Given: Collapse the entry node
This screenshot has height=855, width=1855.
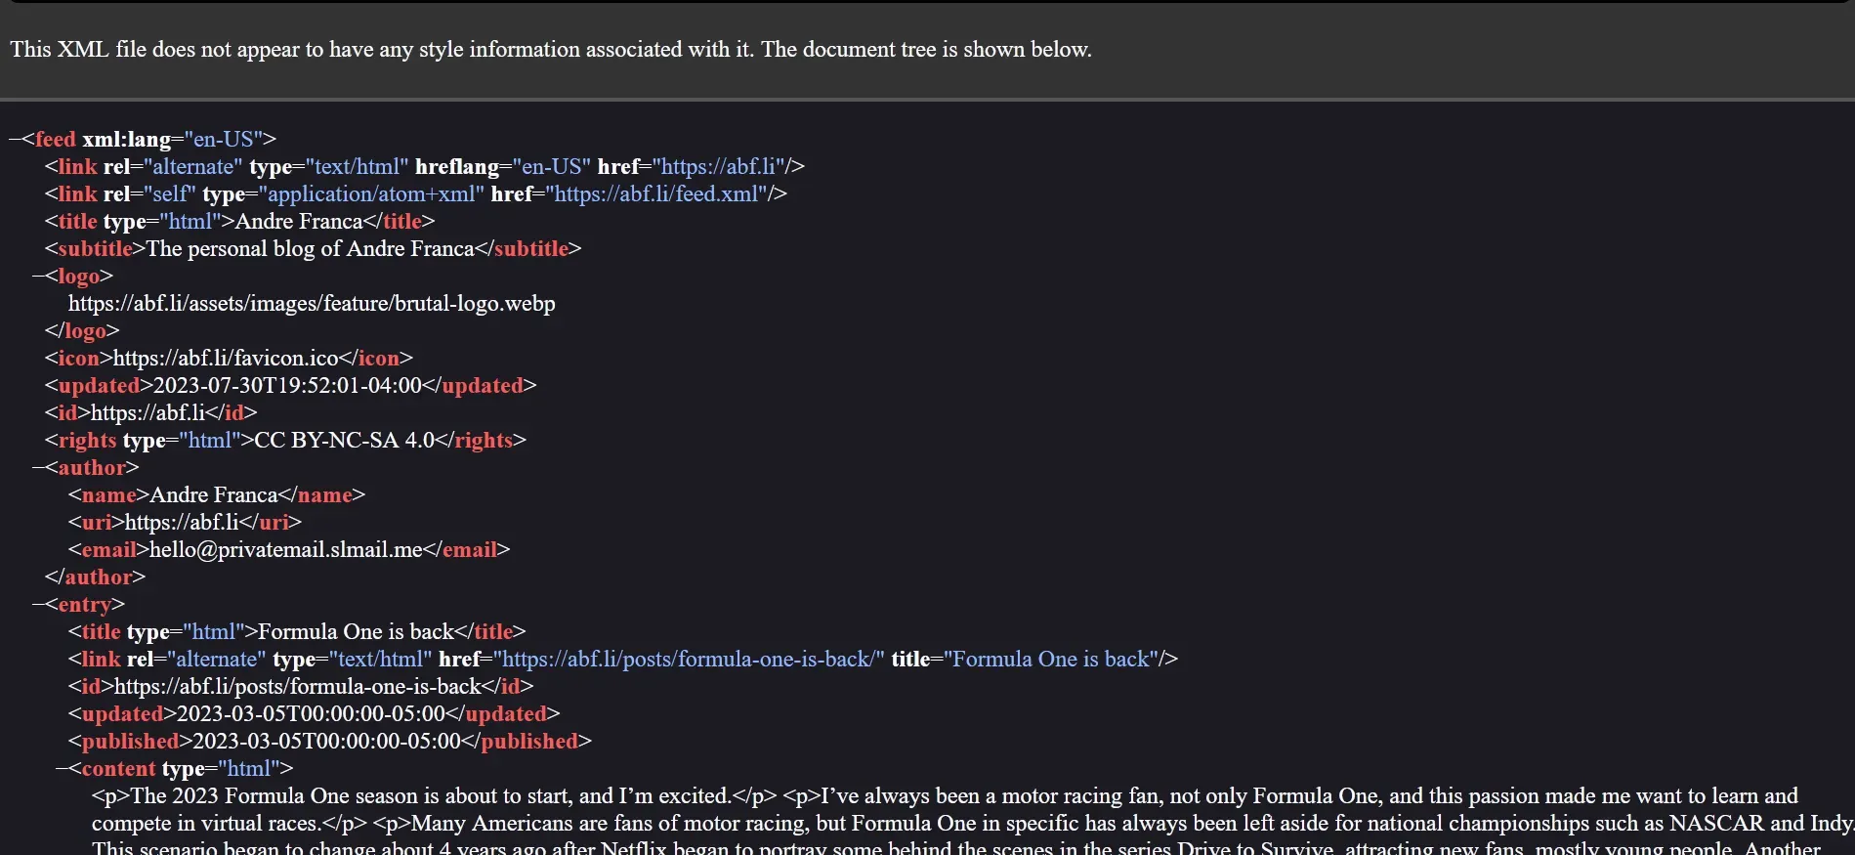Looking at the screenshot, I should click(38, 605).
